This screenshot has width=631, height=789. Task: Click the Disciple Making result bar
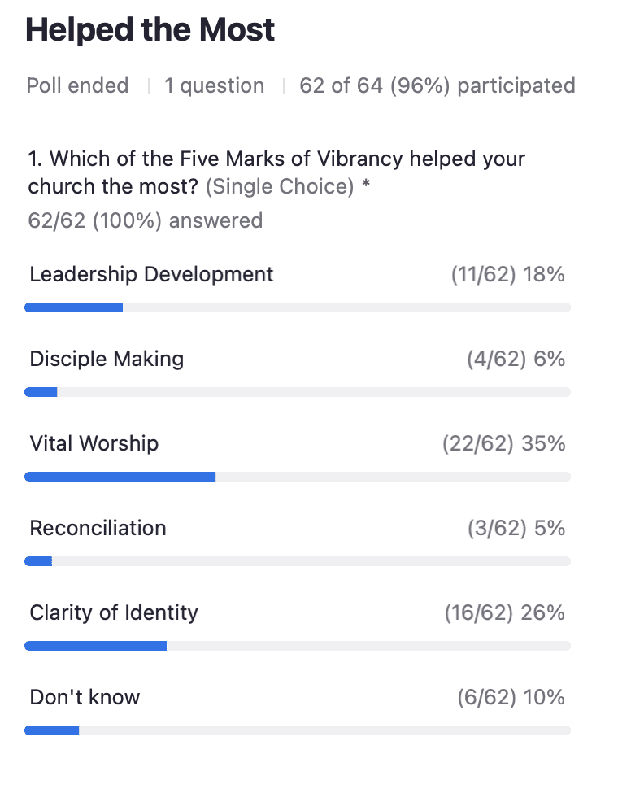[298, 392]
